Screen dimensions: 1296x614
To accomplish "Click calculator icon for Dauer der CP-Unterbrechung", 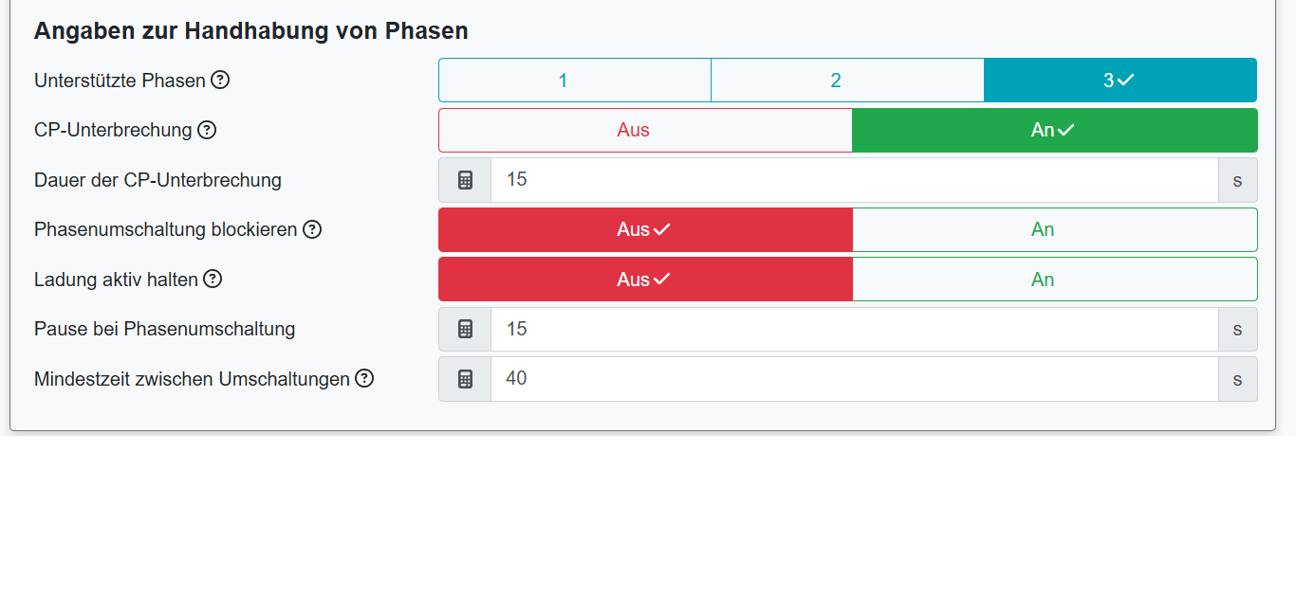I will click(465, 180).
